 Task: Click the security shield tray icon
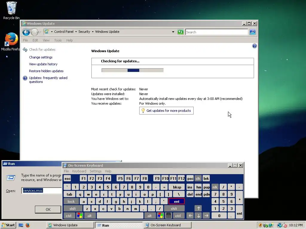click(x=260, y=225)
